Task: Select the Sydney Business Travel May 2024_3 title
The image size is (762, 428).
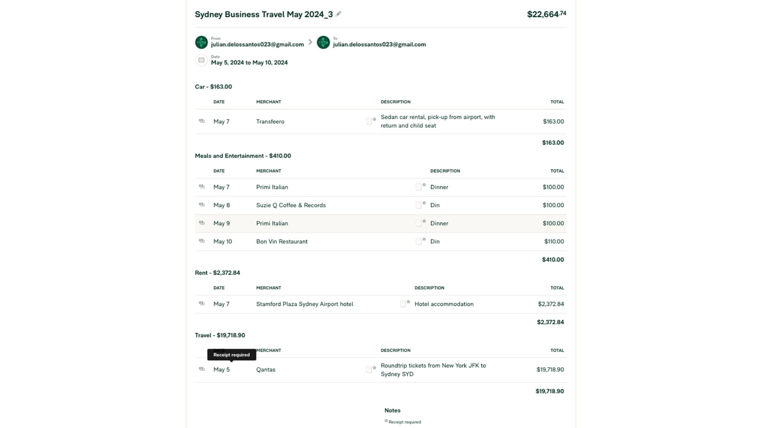Action: pyautogui.click(x=264, y=14)
